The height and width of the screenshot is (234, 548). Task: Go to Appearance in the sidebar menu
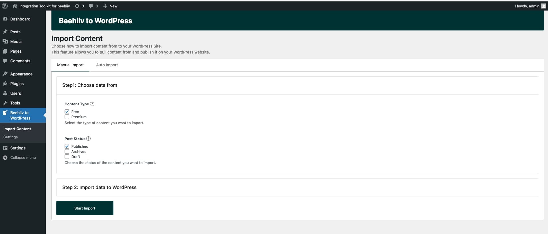click(x=21, y=74)
